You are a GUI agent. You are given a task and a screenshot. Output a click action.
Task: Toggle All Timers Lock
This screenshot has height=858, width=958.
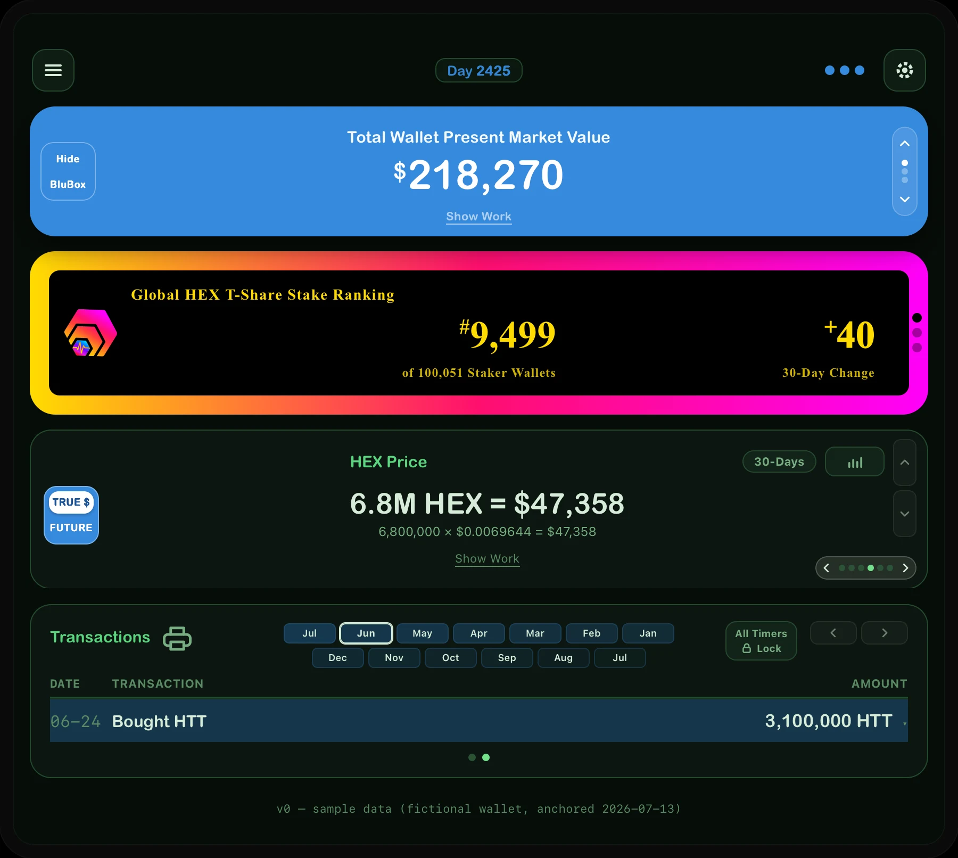[x=761, y=641]
